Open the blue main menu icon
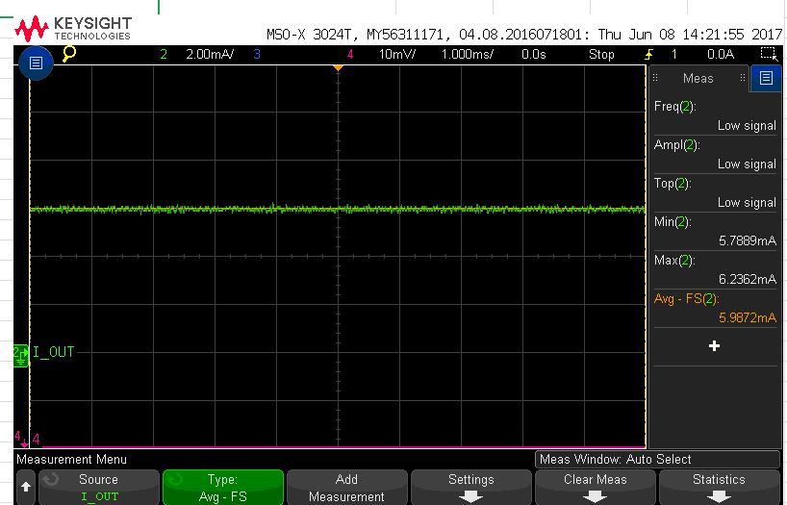The width and height of the screenshot is (787, 505). pyautogui.click(x=36, y=63)
